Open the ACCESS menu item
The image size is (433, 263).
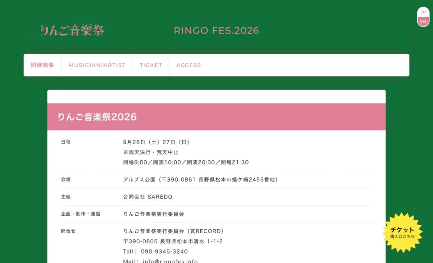point(189,65)
